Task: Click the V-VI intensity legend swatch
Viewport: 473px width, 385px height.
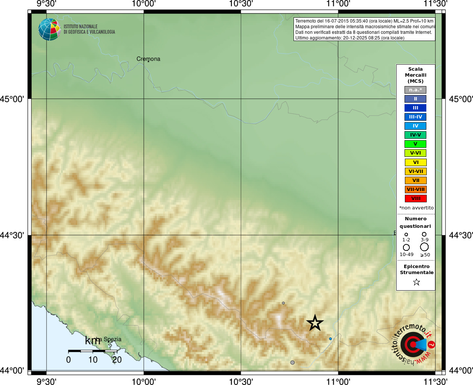Action: pyautogui.click(x=415, y=153)
